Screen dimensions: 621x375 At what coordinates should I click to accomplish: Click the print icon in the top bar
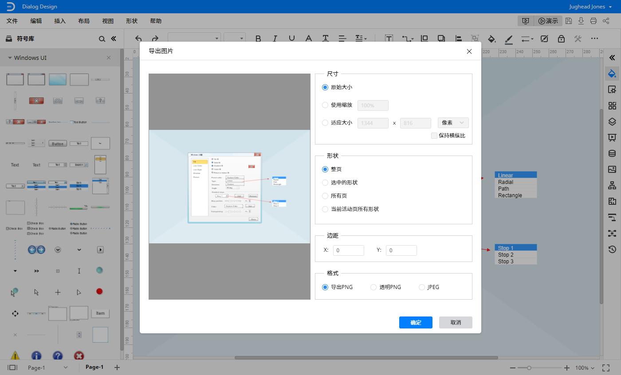pos(593,20)
